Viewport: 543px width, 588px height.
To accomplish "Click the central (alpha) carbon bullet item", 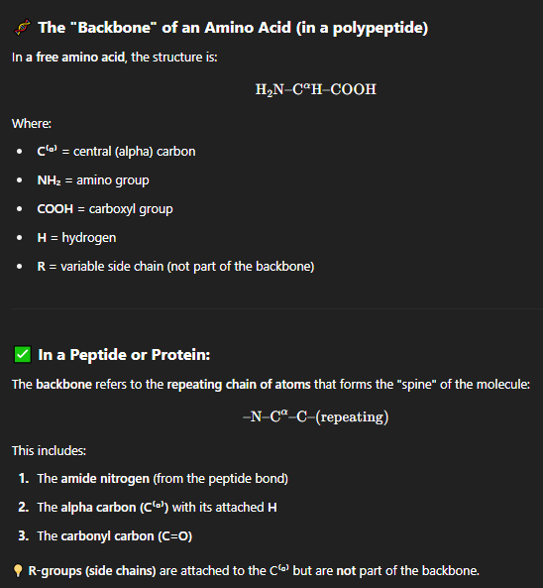I will click(116, 152).
